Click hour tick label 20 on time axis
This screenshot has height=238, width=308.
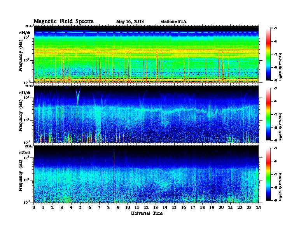click(x=221, y=207)
